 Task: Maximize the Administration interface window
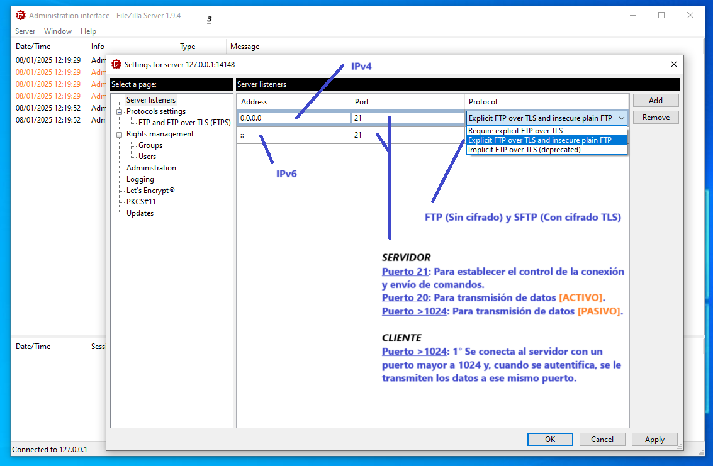click(661, 15)
